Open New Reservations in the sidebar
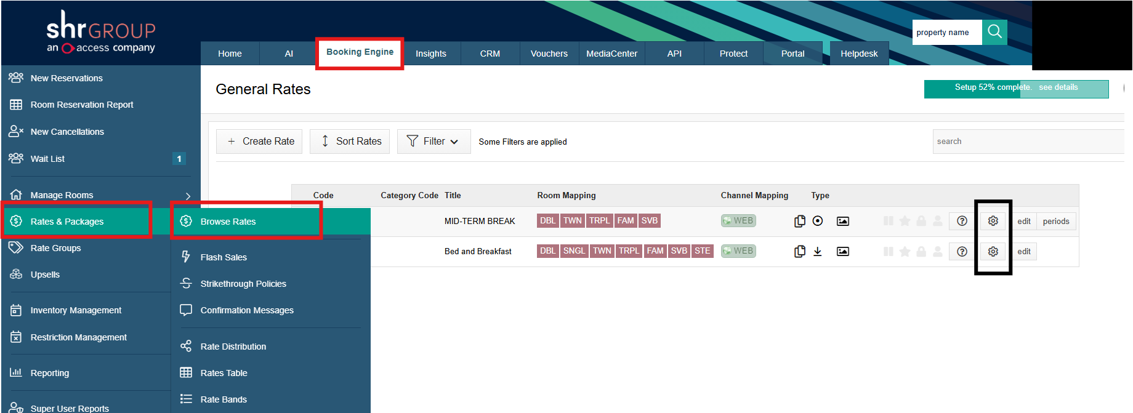Screen dimensions: 1133x413 pyautogui.click(x=67, y=78)
